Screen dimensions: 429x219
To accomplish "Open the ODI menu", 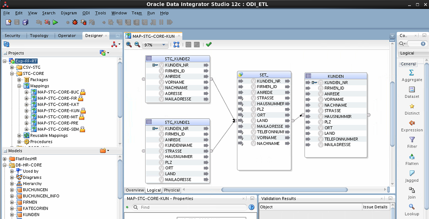I will point(86,13).
